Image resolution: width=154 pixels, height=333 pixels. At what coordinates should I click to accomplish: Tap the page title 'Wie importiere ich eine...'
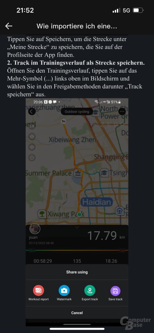pos(77,26)
